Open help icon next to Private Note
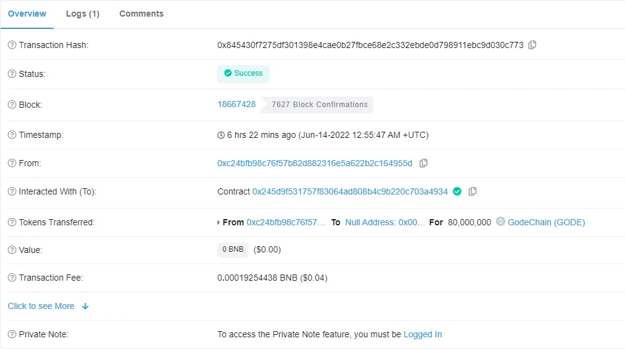 tap(12, 334)
